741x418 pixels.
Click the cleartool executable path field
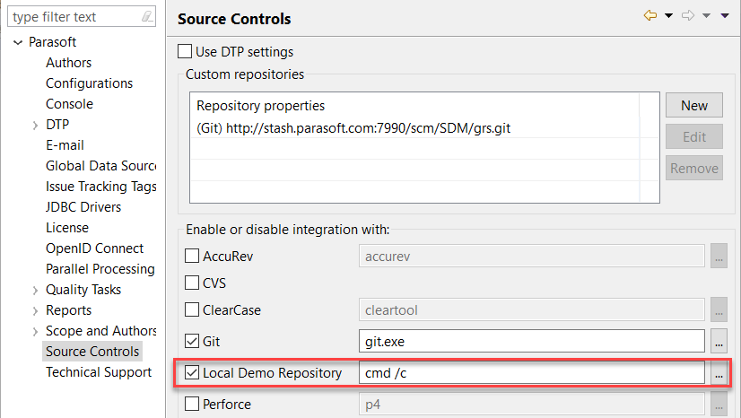[x=532, y=309]
